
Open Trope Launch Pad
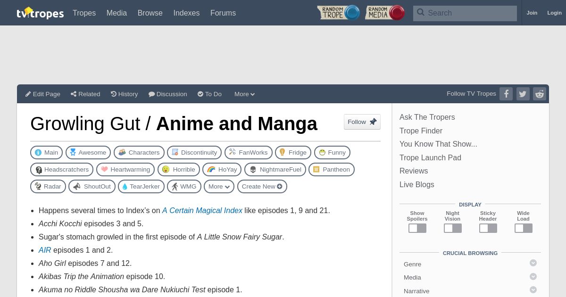(x=430, y=157)
